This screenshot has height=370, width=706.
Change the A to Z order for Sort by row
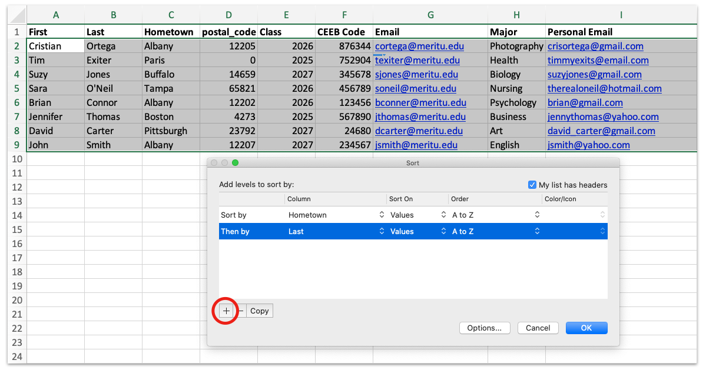coord(495,215)
